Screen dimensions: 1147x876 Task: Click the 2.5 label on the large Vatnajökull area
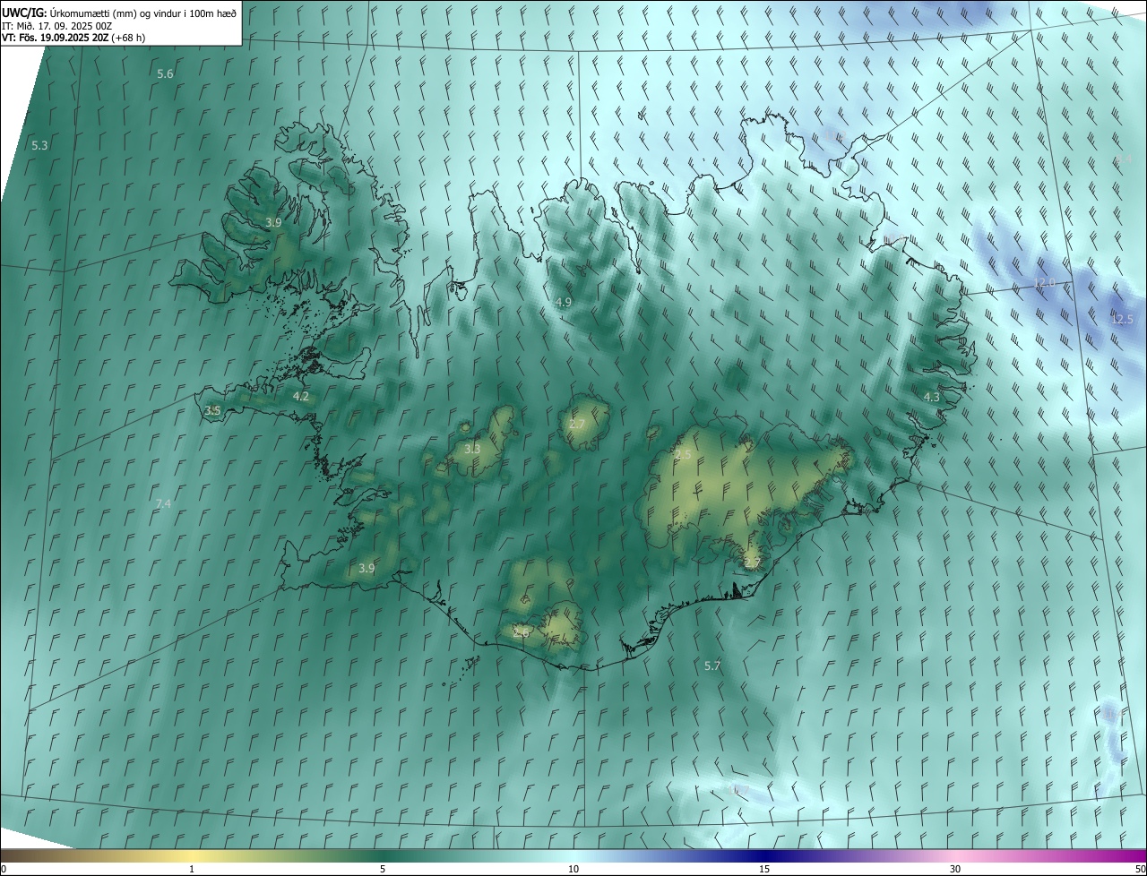point(683,455)
